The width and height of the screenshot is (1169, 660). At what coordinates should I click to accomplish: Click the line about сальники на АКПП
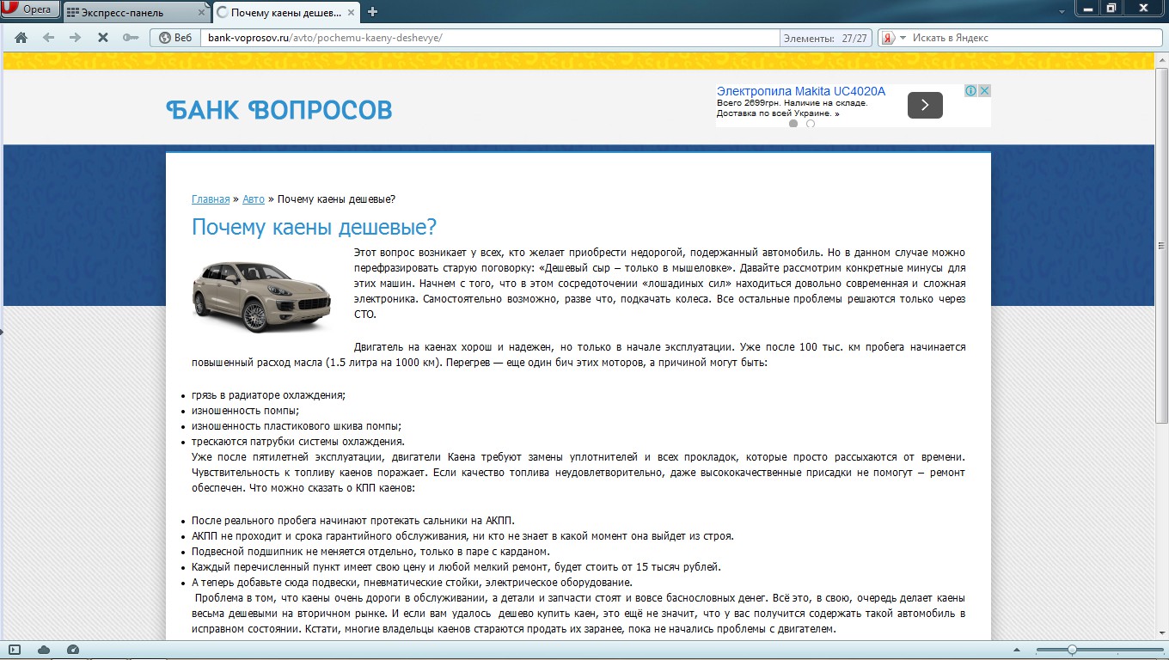point(353,521)
